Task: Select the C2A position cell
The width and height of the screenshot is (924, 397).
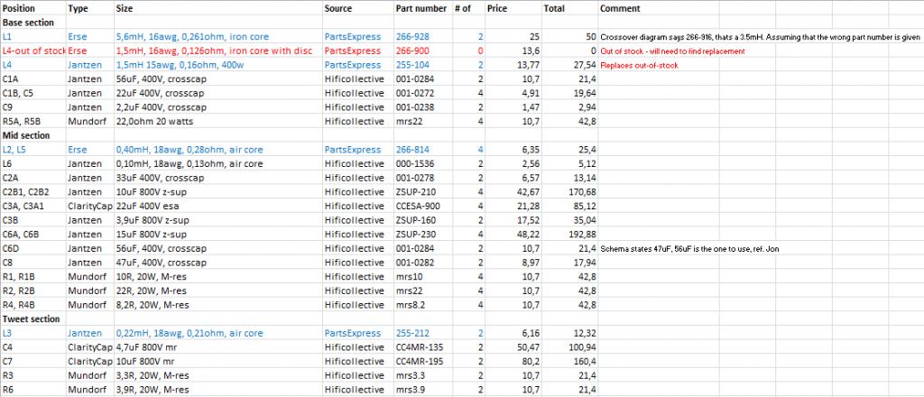Action: (x=33, y=178)
